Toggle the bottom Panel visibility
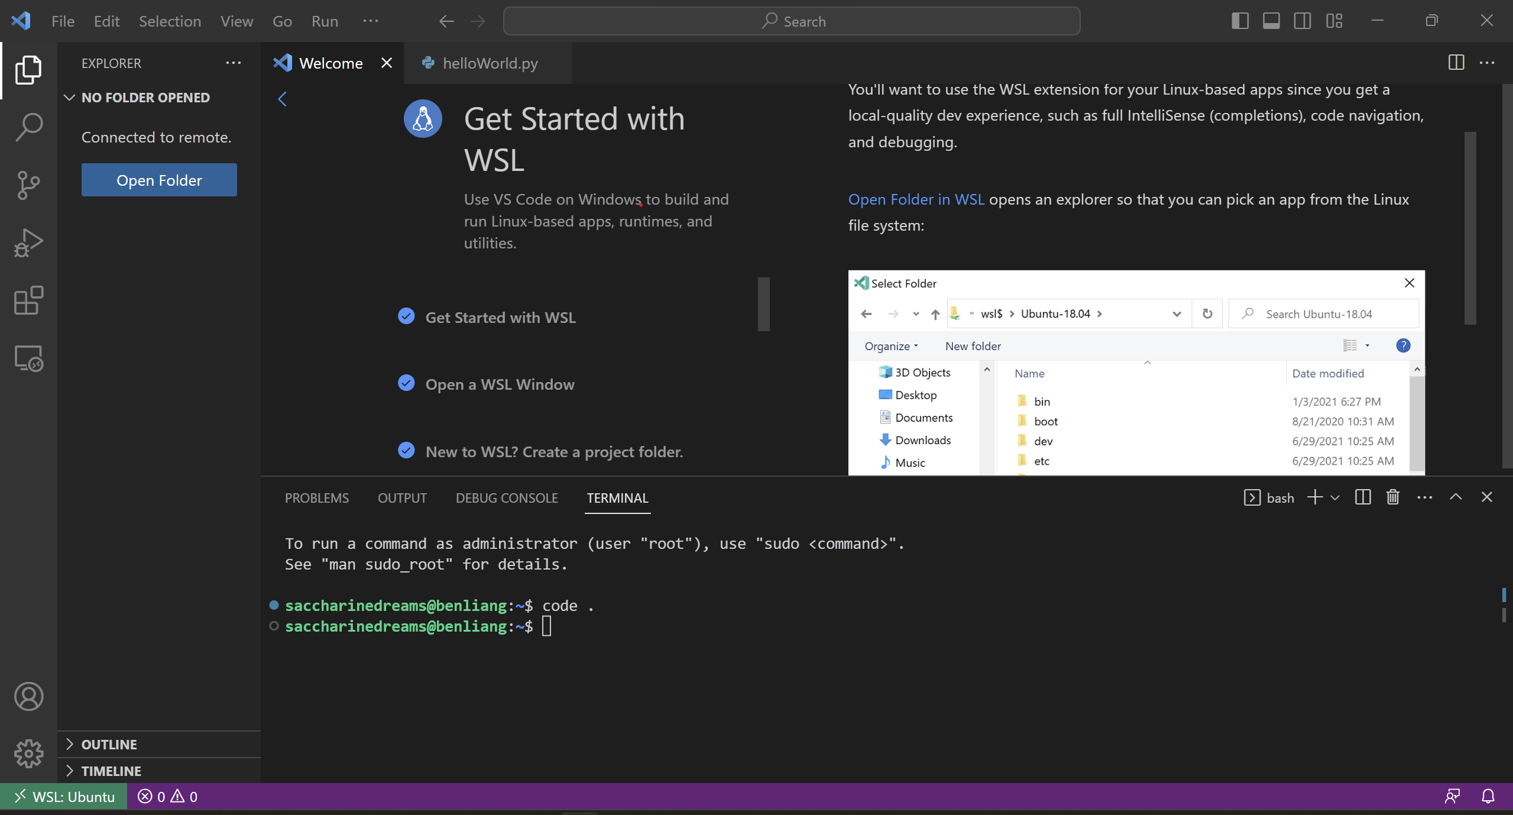 point(1271,21)
